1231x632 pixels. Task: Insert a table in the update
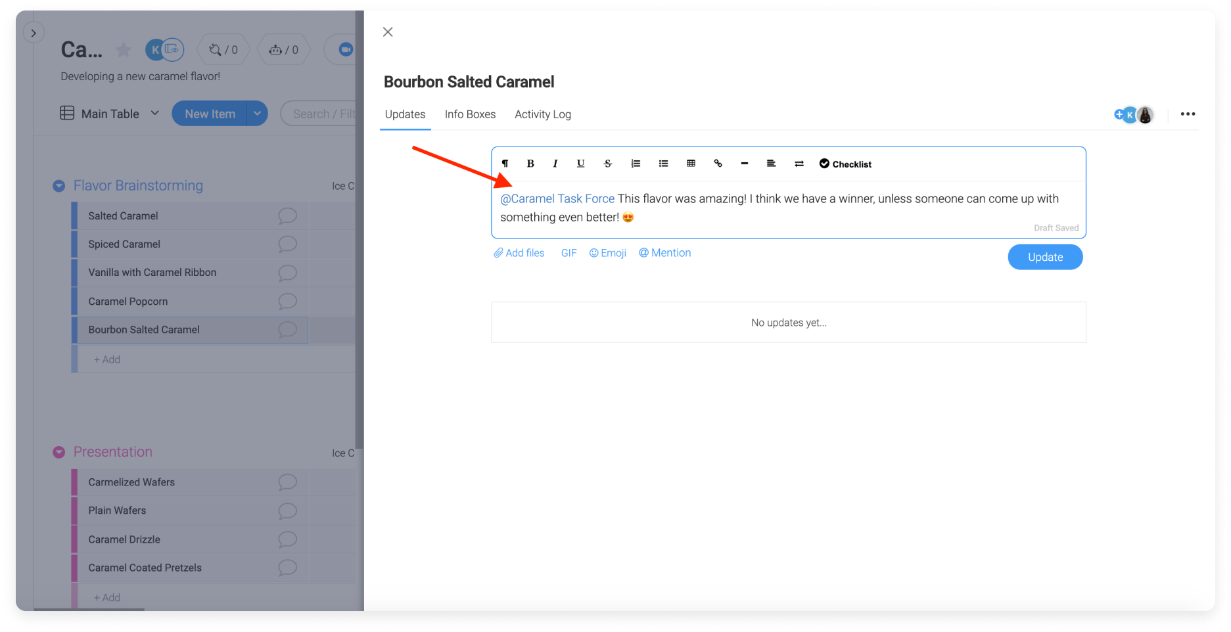click(x=691, y=164)
